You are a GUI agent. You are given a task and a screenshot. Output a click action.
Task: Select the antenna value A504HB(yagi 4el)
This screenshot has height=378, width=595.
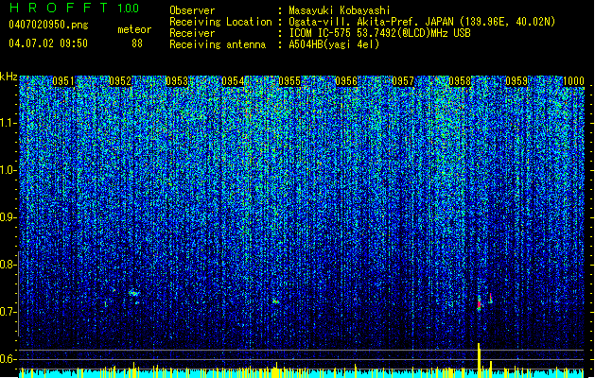[x=334, y=44]
